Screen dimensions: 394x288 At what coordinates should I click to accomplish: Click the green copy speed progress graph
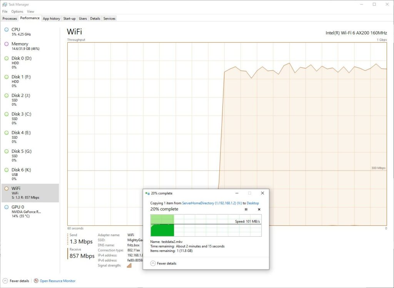pyautogui.click(x=206, y=226)
